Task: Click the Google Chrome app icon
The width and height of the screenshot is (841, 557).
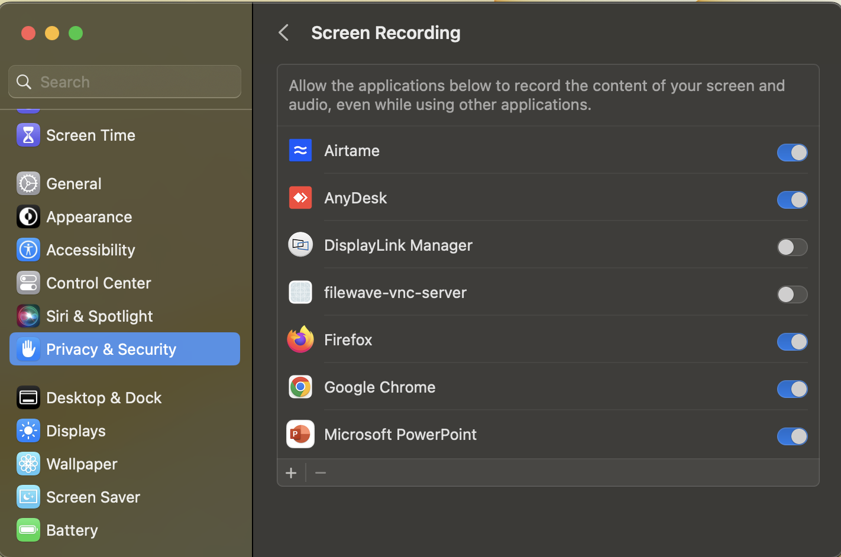Action: click(x=300, y=387)
